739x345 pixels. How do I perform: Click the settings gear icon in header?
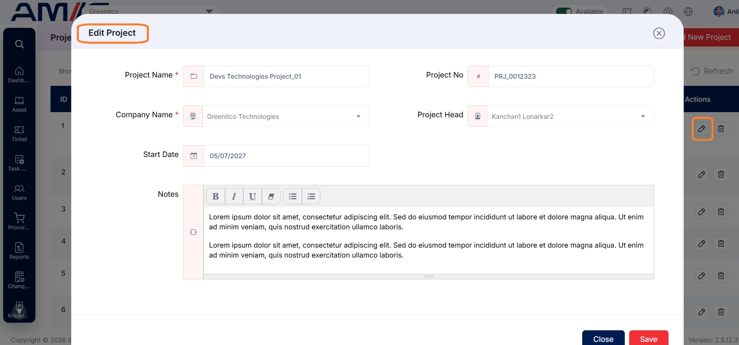coord(668,12)
